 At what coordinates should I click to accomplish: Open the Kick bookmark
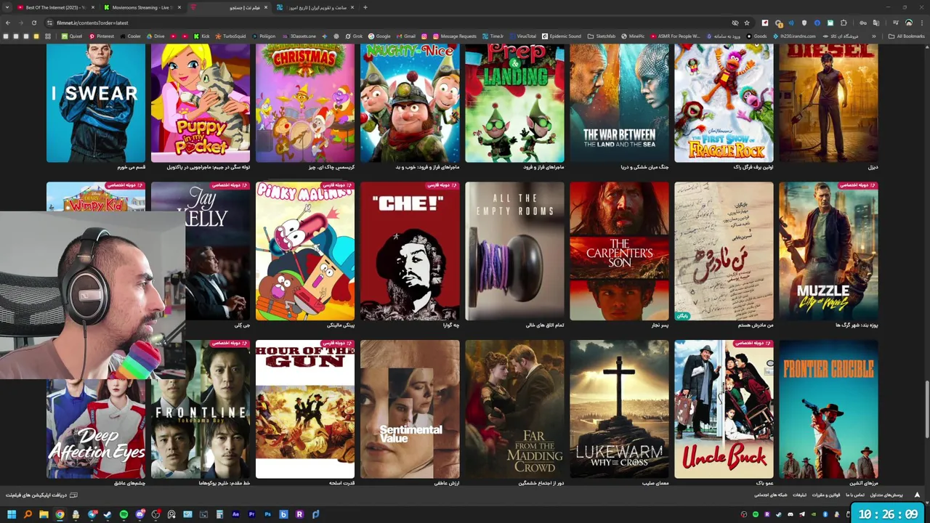tap(201, 36)
